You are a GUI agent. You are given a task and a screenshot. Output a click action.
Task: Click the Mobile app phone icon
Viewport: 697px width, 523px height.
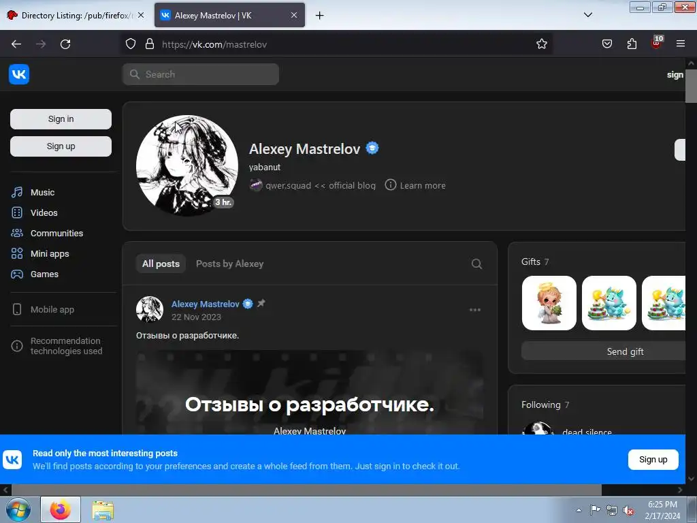click(x=17, y=309)
